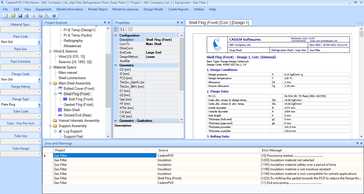Viewport: 364px width, 194px height.
Task: Collapse the Shell Flng (Front) node
Action: click(x=55, y=94)
